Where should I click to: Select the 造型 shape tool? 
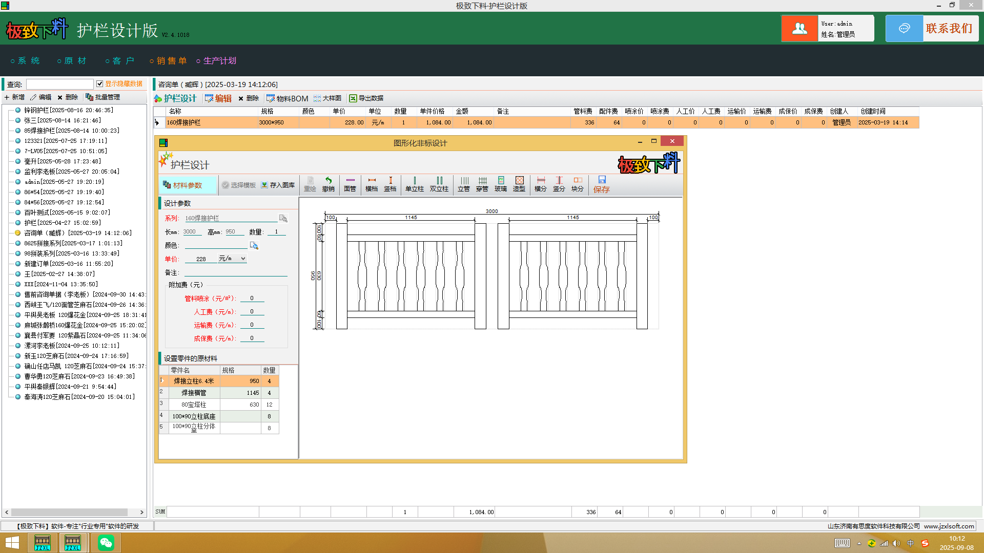point(519,184)
